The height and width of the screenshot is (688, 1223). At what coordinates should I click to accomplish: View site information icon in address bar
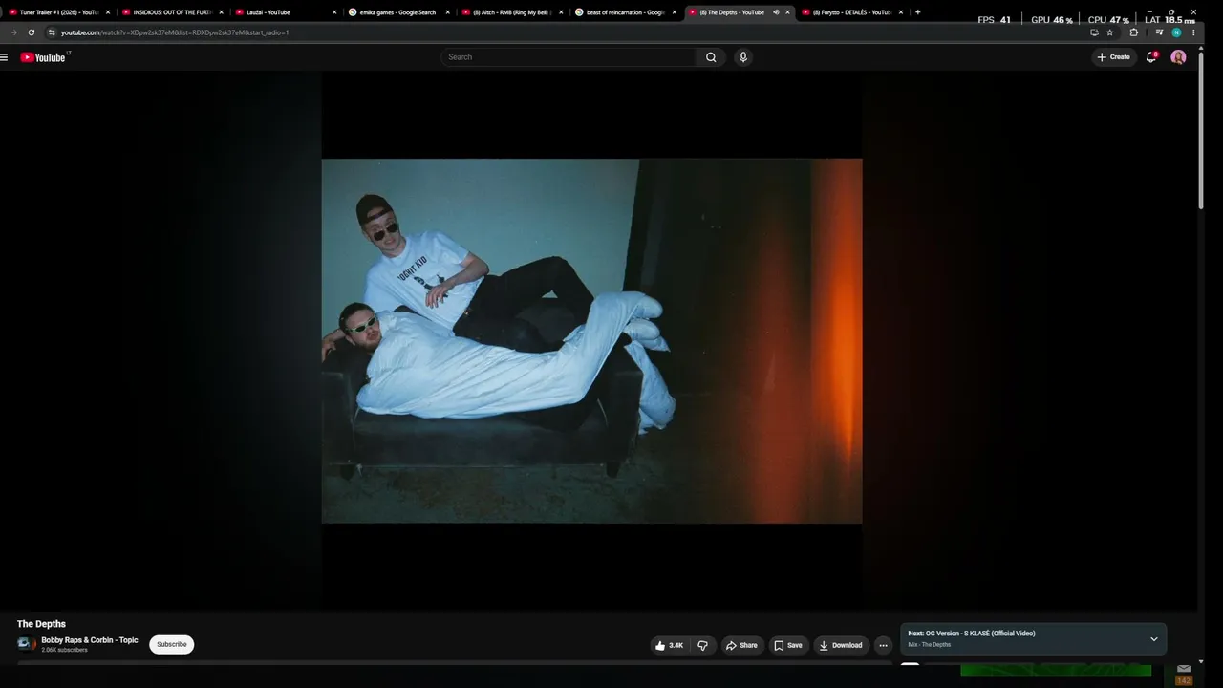[52, 32]
